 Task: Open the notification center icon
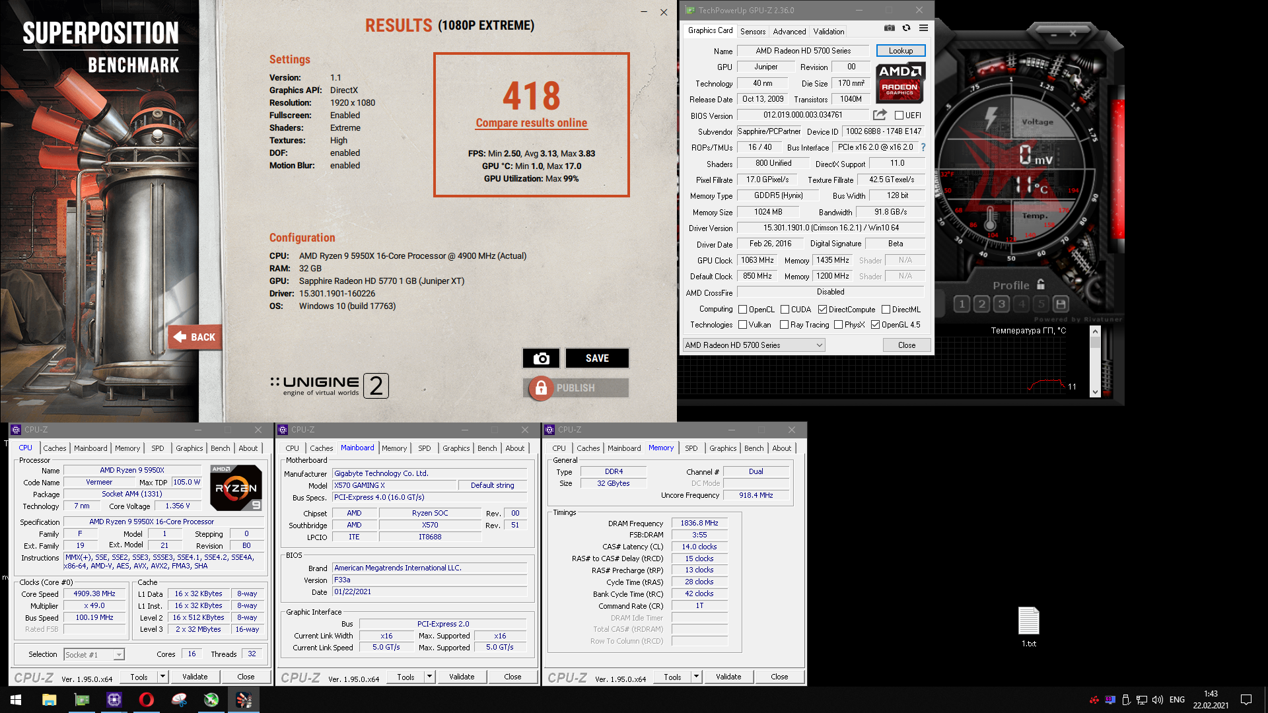tap(1246, 700)
